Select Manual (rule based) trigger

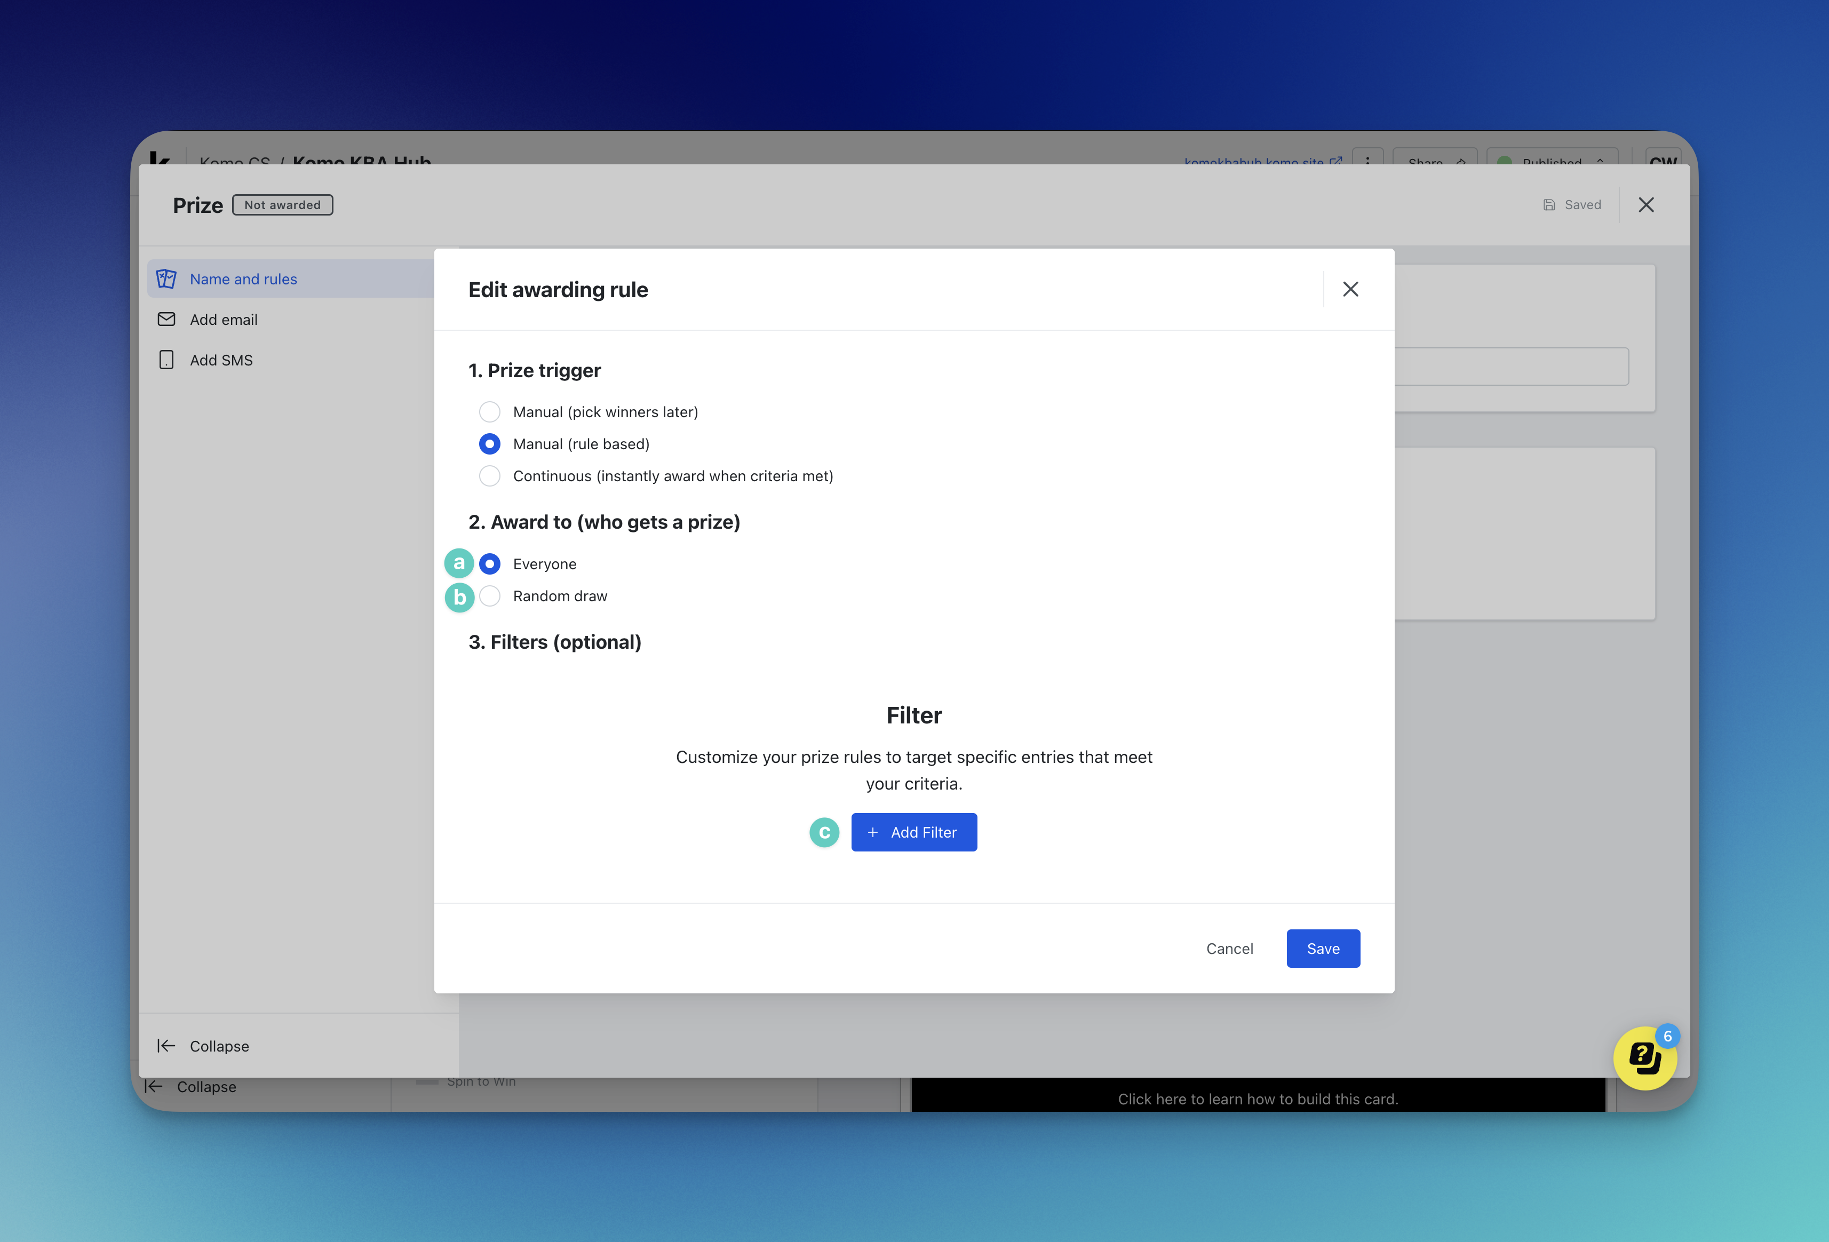(489, 444)
